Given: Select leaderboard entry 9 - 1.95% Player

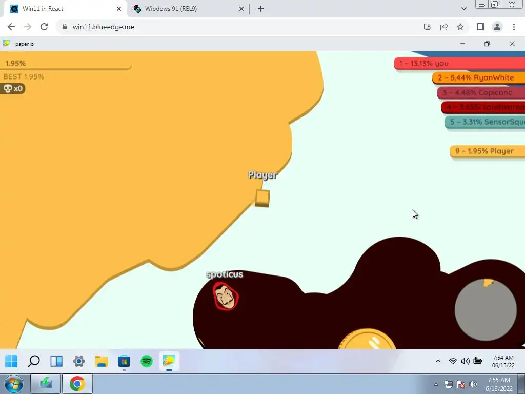Looking at the screenshot, I should pyautogui.click(x=488, y=151).
